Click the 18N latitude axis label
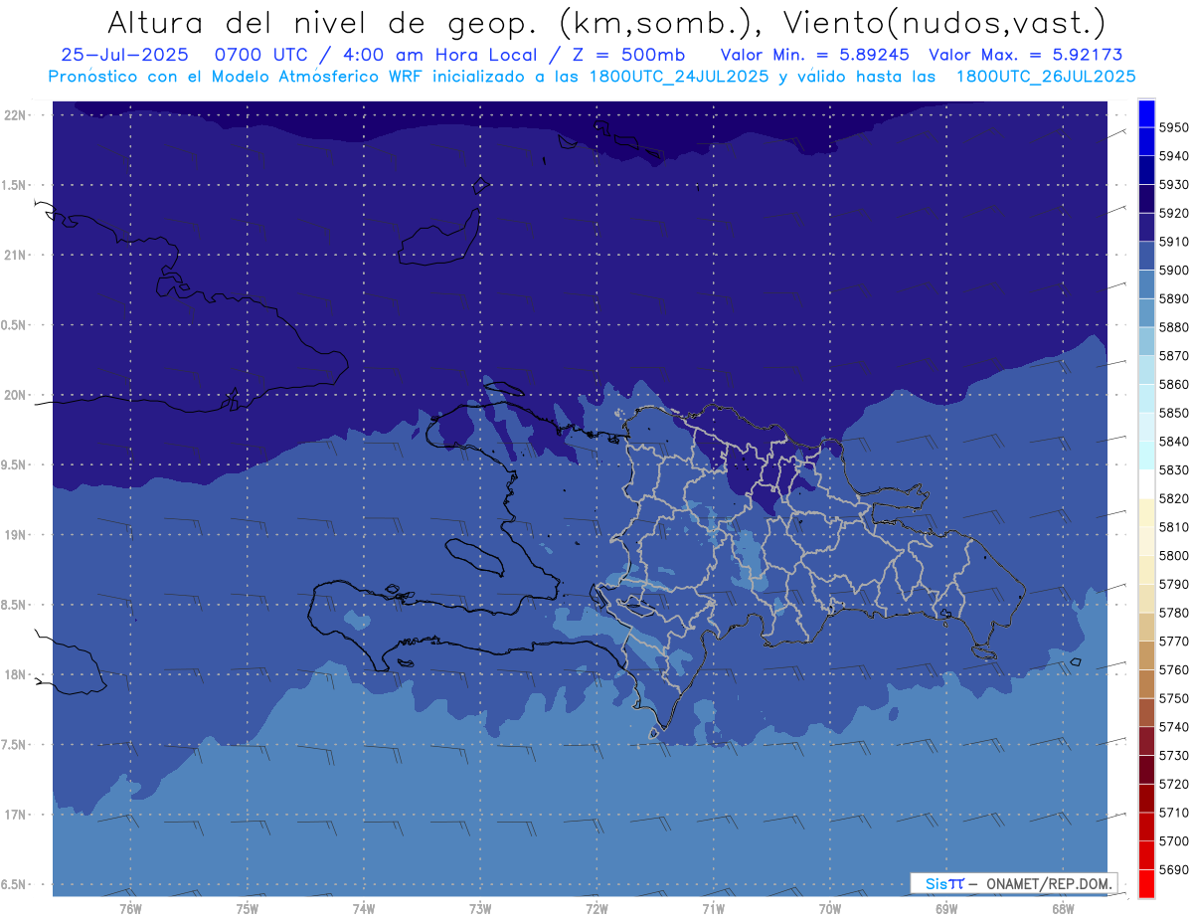This screenshot has height=922, width=1193. [x=17, y=674]
